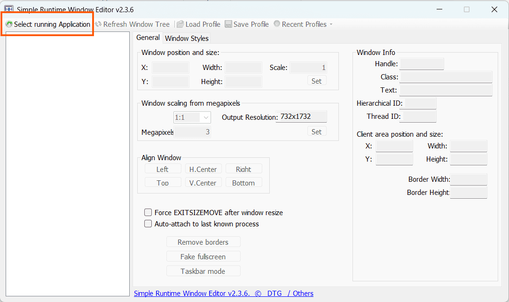The image size is (509, 302).
Task: Click the Refresh Window Tree label
Action: click(x=136, y=24)
